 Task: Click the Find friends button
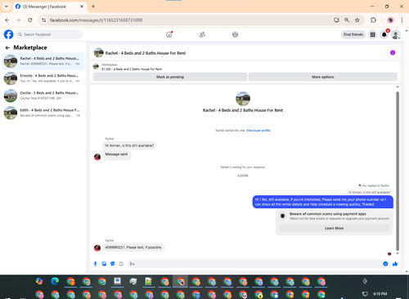point(353,34)
